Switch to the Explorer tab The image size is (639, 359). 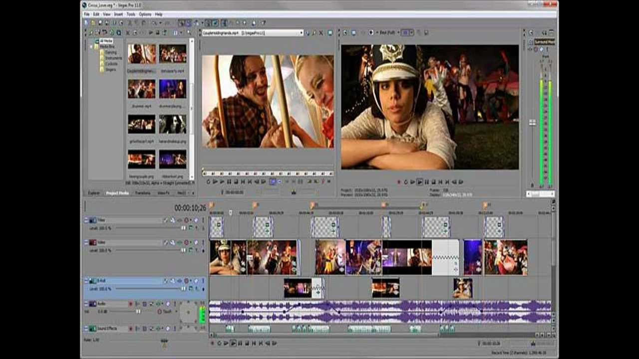[x=94, y=193]
